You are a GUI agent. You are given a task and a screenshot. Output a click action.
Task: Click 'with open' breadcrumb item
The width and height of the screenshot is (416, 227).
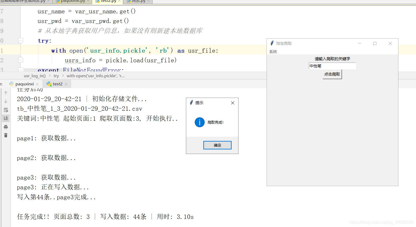point(96,76)
